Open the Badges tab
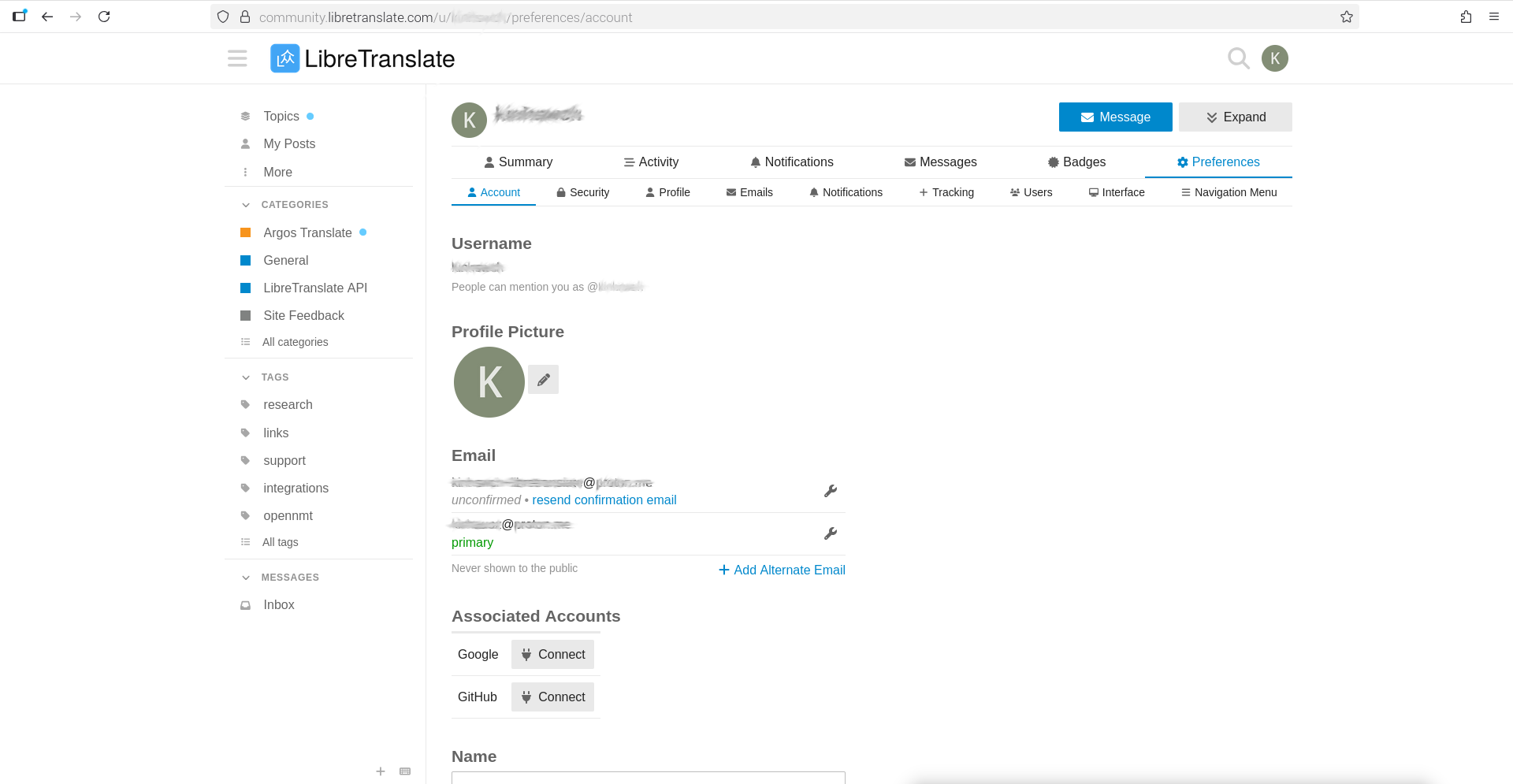Screen dimensions: 1513x784 (x=1076, y=162)
